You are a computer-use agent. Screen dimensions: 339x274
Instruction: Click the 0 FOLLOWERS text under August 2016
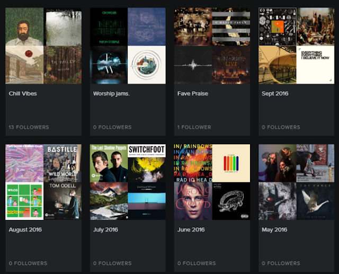[x=28, y=263]
